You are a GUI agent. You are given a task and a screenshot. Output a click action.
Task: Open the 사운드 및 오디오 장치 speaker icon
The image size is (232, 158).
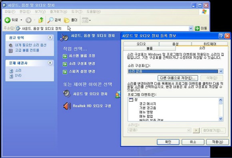67,94
